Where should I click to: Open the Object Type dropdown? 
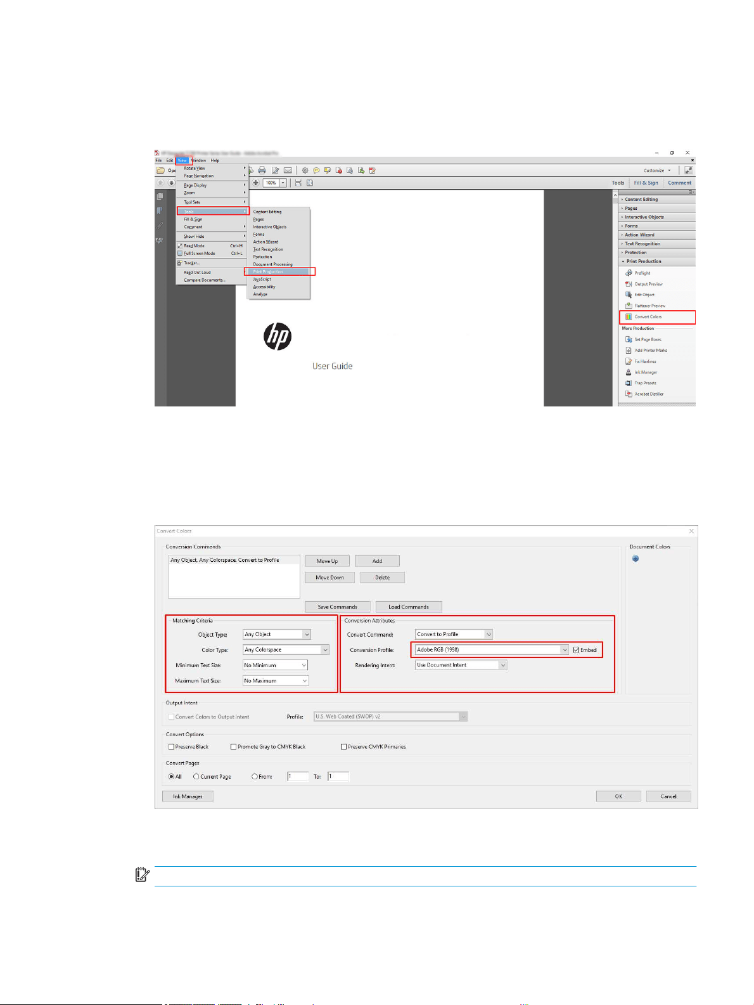pos(277,634)
